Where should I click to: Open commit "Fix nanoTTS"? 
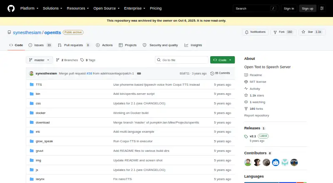(x=122, y=179)
